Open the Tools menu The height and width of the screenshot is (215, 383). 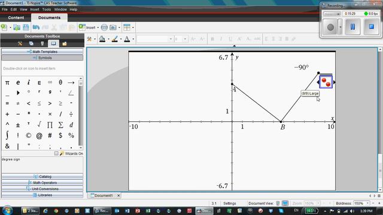pos(47,10)
